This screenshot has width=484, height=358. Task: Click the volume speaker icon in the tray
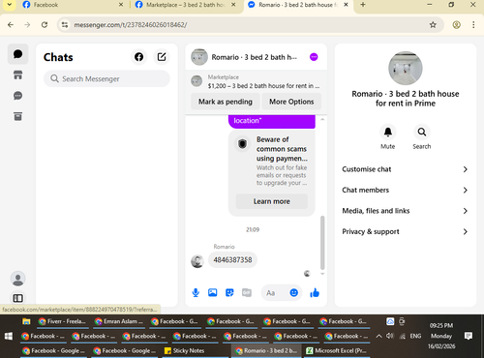(390, 336)
